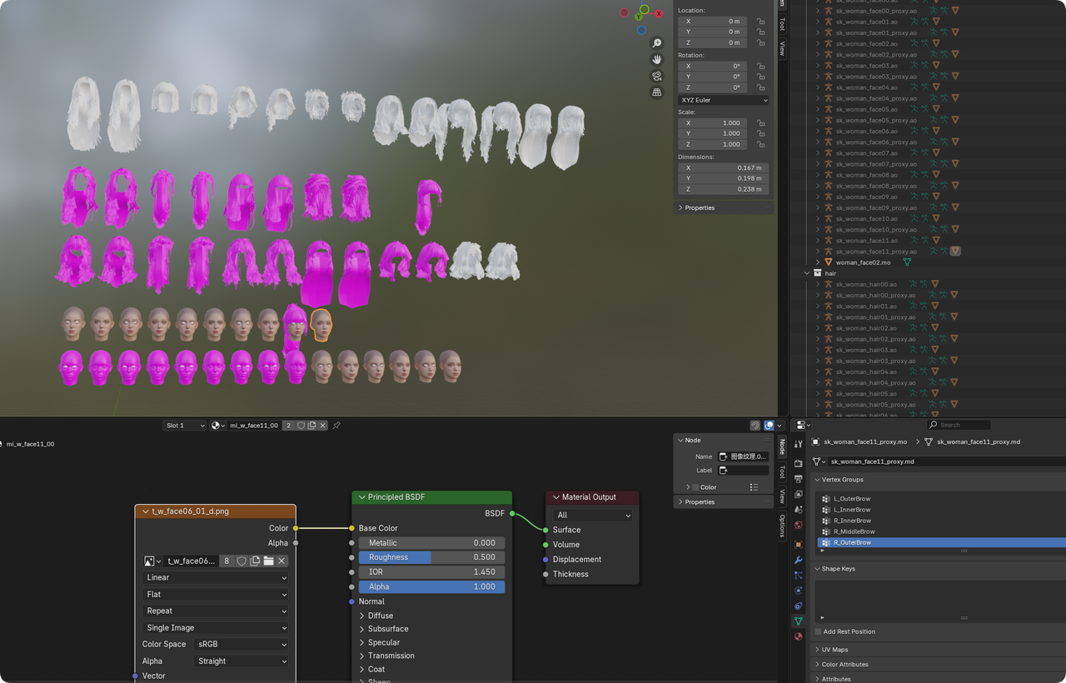This screenshot has width=1066, height=683.
Task: Pin the material in node editor header
Action: tap(336, 426)
